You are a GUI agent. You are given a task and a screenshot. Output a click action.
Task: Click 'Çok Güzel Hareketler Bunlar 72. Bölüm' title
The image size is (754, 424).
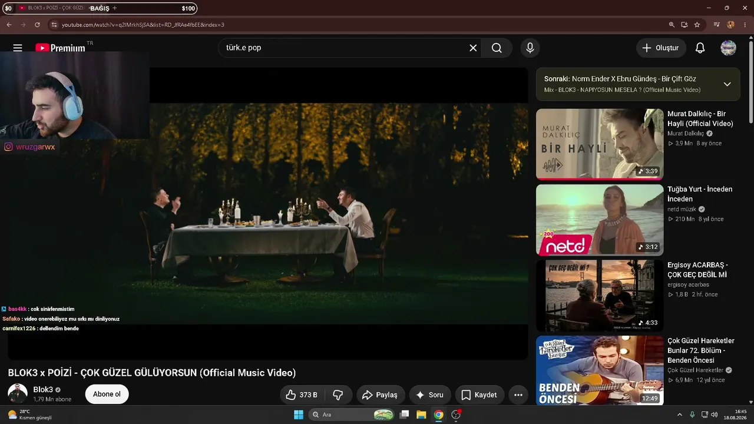click(701, 350)
